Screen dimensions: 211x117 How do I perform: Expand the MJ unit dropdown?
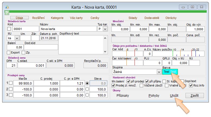[17, 38]
